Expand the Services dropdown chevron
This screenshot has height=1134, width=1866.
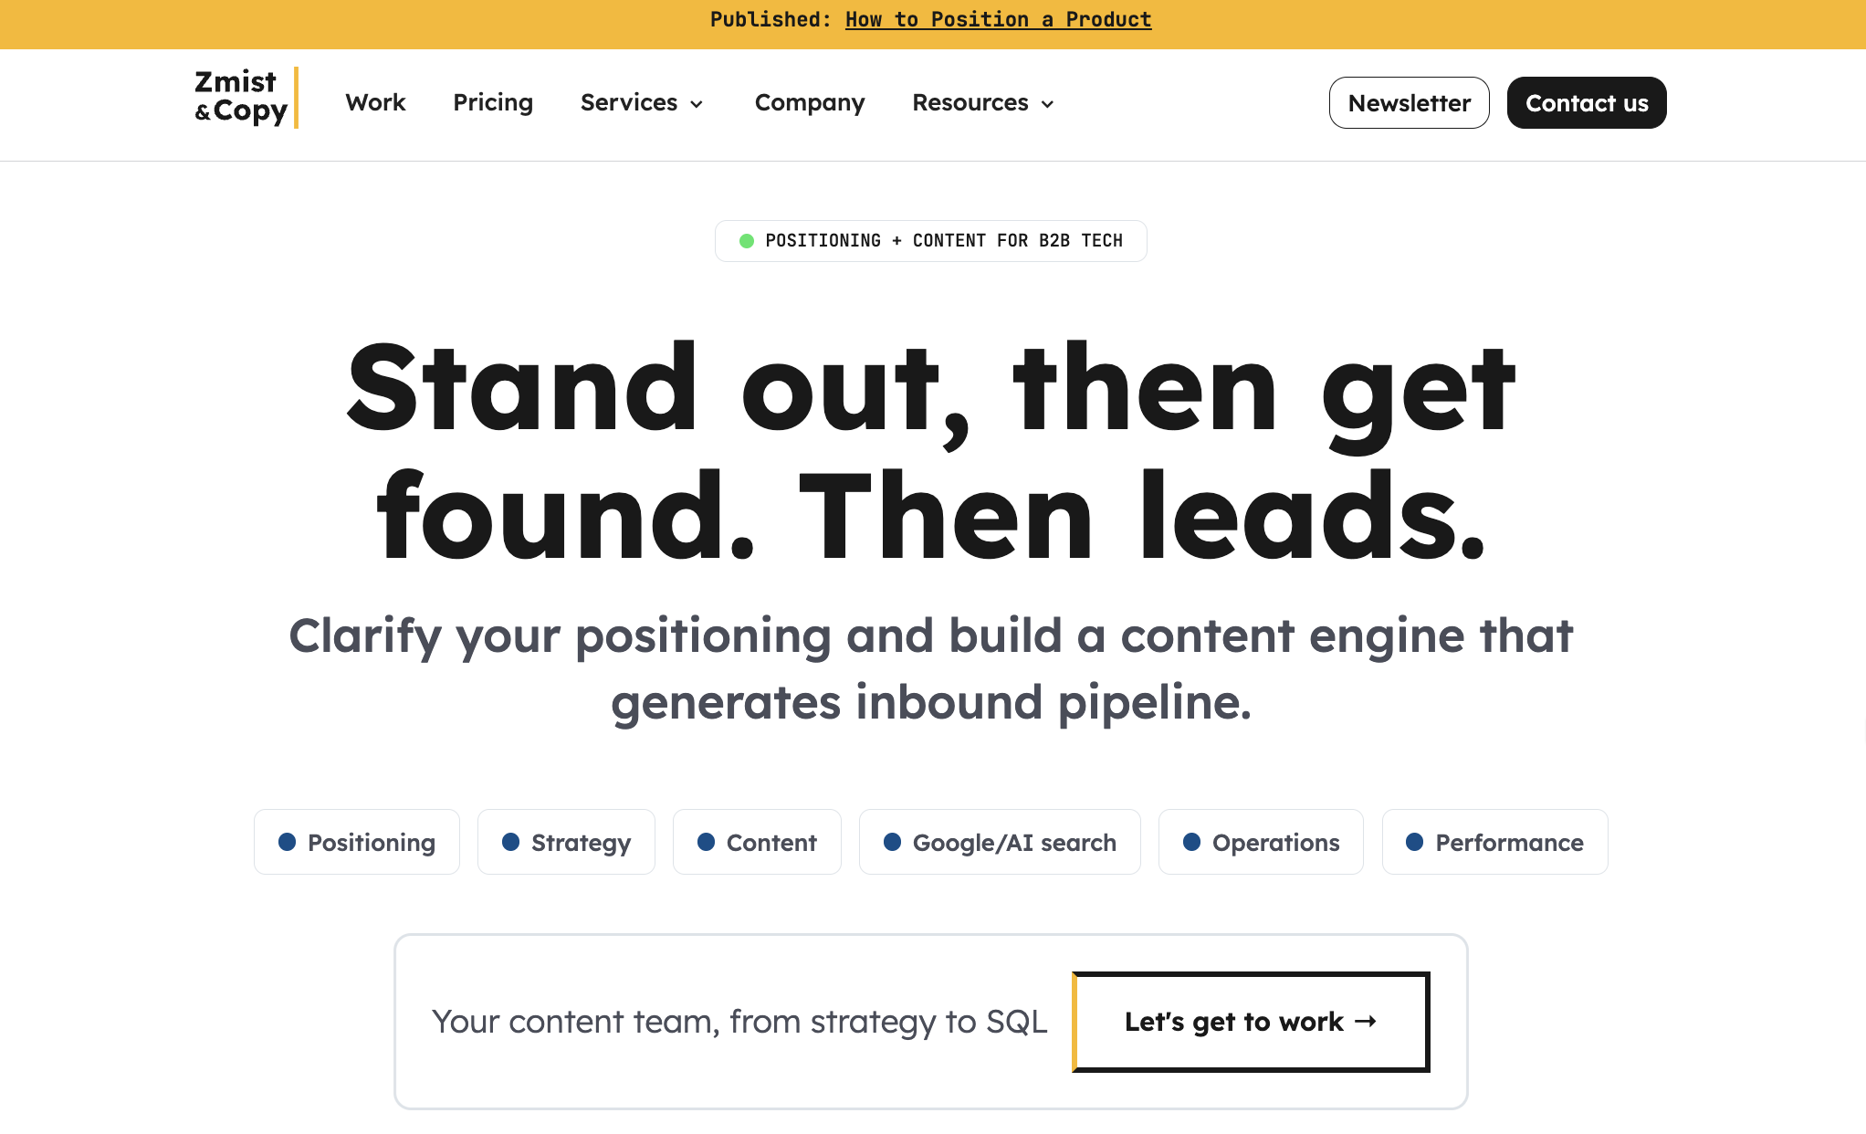(x=697, y=104)
